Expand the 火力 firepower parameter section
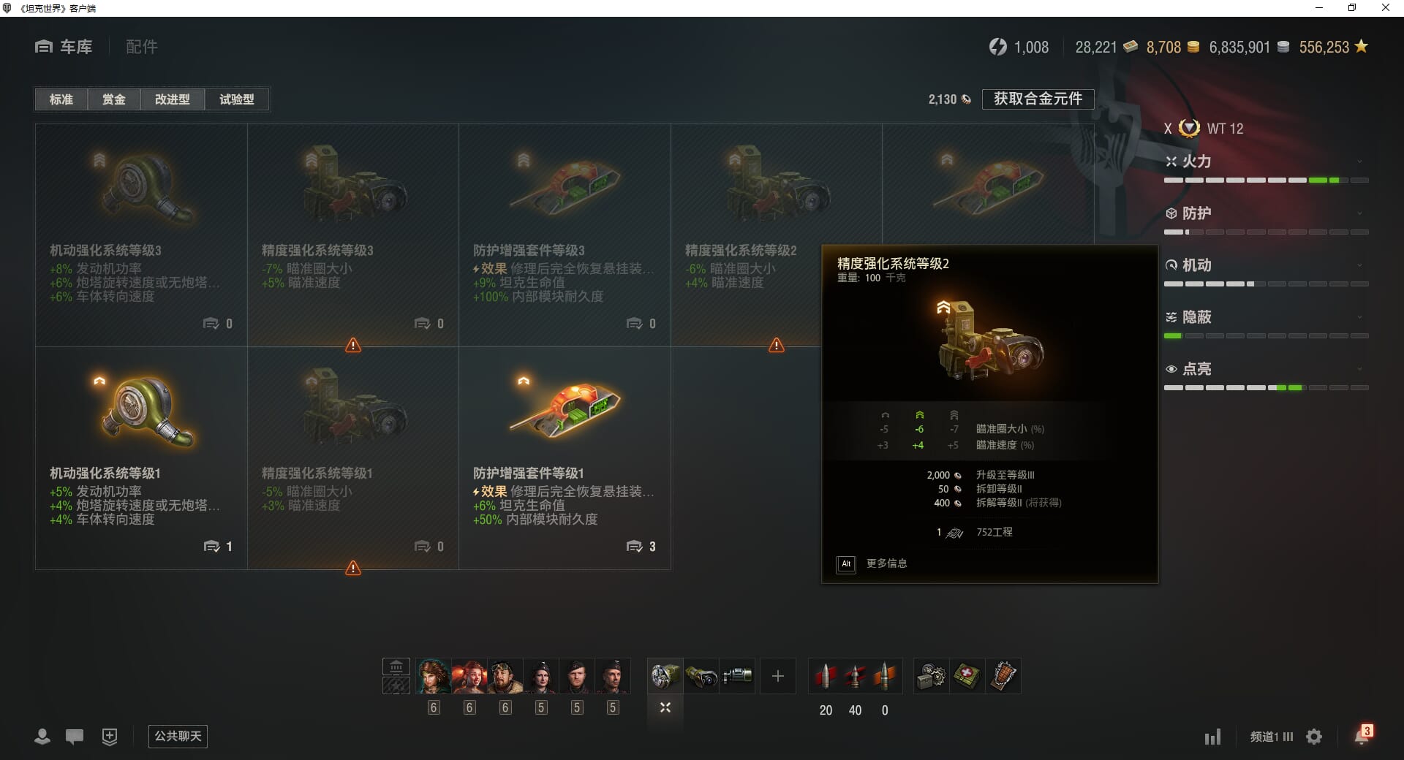This screenshot has width=1404, height=760. (1266, 161)
